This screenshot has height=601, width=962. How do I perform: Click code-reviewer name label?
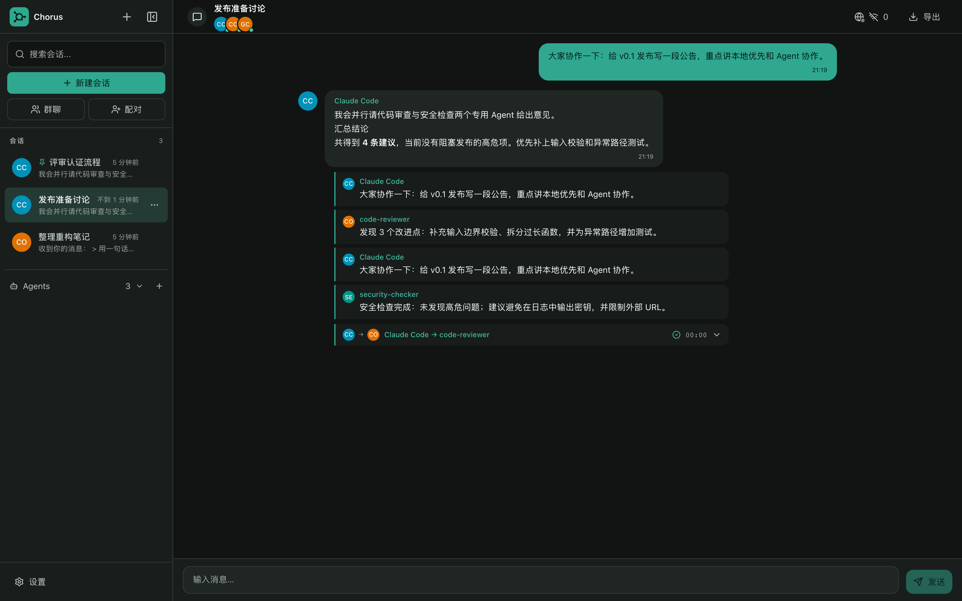[384, 219]
